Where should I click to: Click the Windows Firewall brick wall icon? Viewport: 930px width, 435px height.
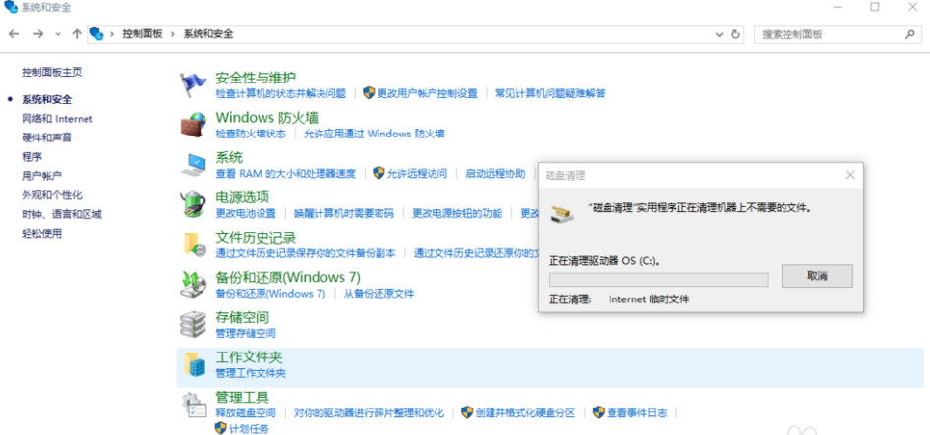tap(193, 125)
